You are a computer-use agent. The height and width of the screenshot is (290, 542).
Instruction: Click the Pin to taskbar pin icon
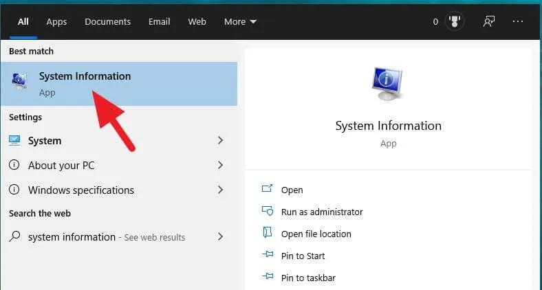pos(268,276)
